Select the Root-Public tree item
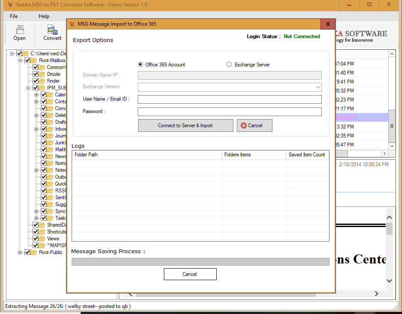Screen dimensions: 402x314 (51, 252)
